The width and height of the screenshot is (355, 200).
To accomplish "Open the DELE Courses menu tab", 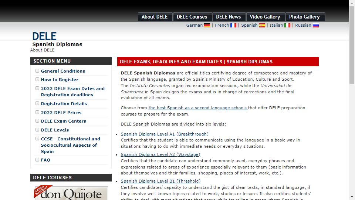I will (x=192, y=17).
